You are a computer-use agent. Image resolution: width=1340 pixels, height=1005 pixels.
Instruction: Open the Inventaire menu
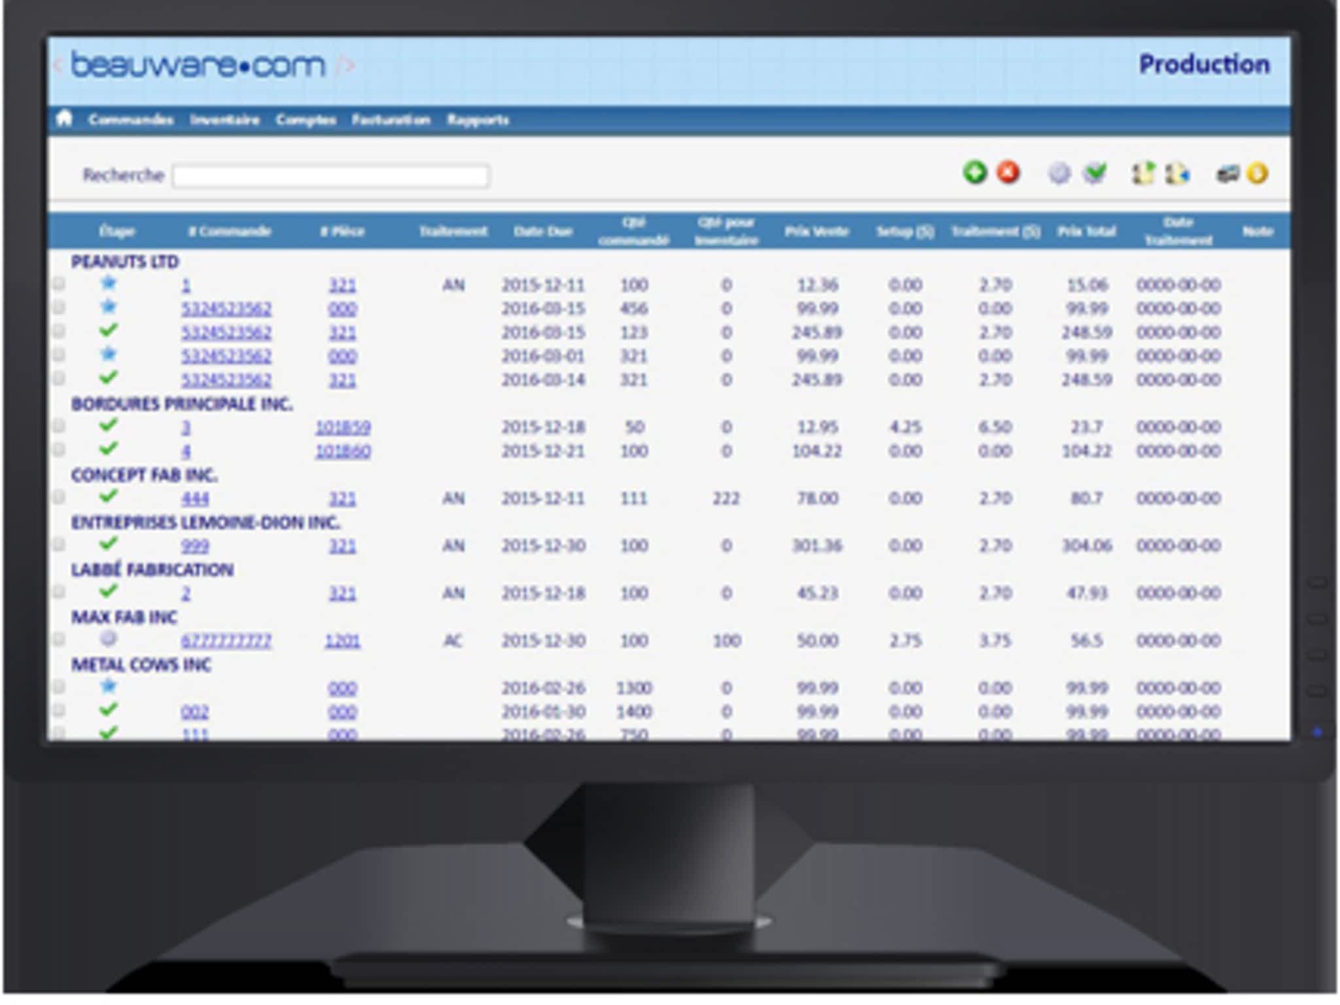pos(224,120)
